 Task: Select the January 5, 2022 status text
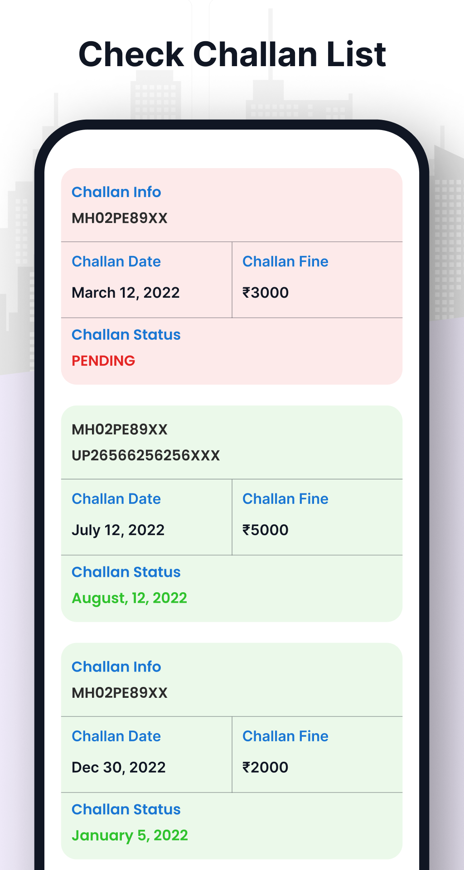130,836
